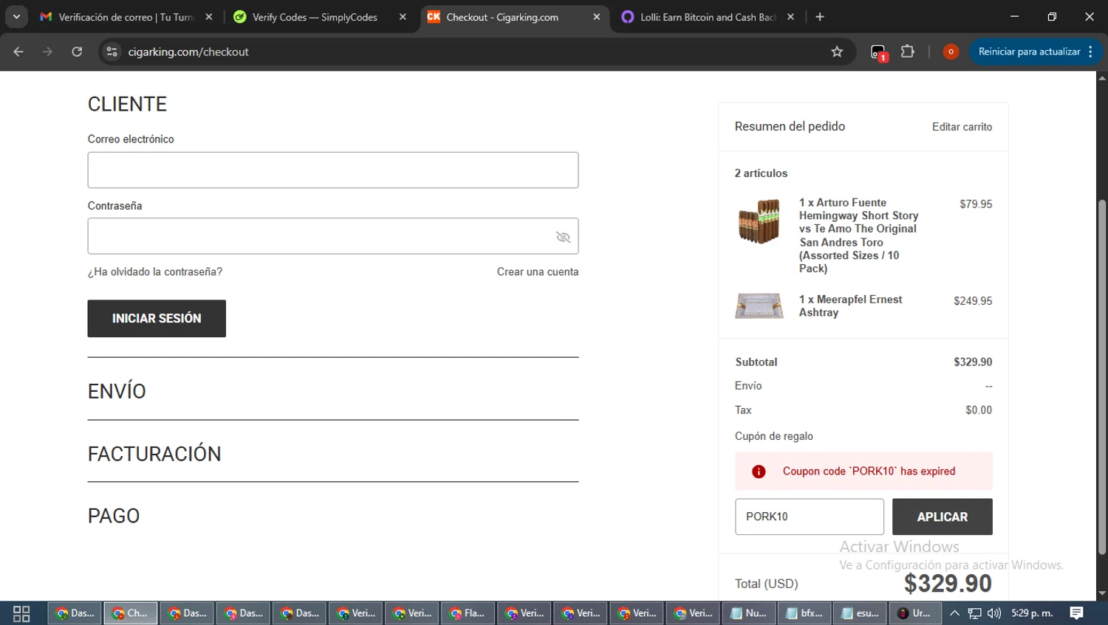Click Crear una cuenta link
Screen dimensions: 1108x625
point(538,272)
